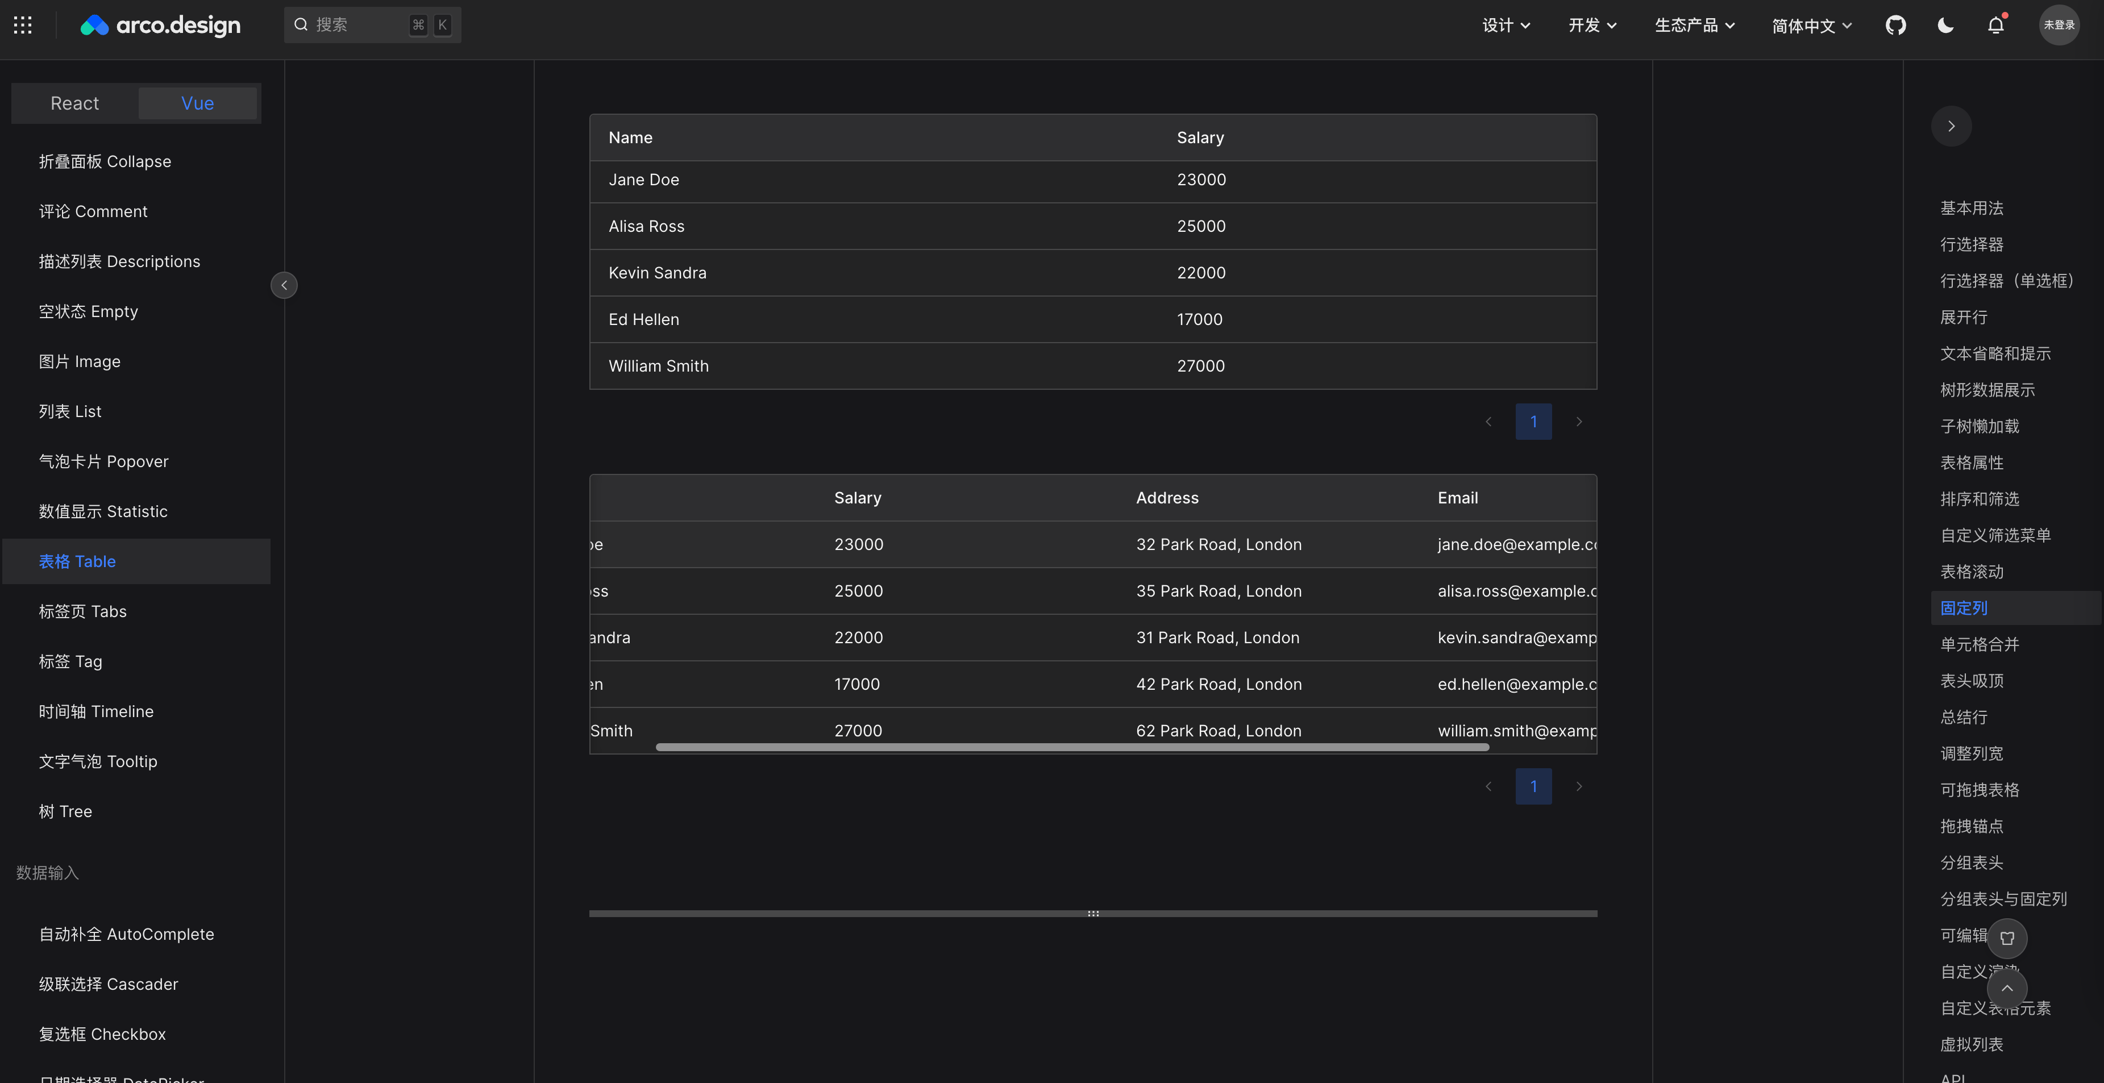Jump to 排序和筛选 anchor
The height and width of the screenshot is (1083, 2104).
[x=1979, y=498]
